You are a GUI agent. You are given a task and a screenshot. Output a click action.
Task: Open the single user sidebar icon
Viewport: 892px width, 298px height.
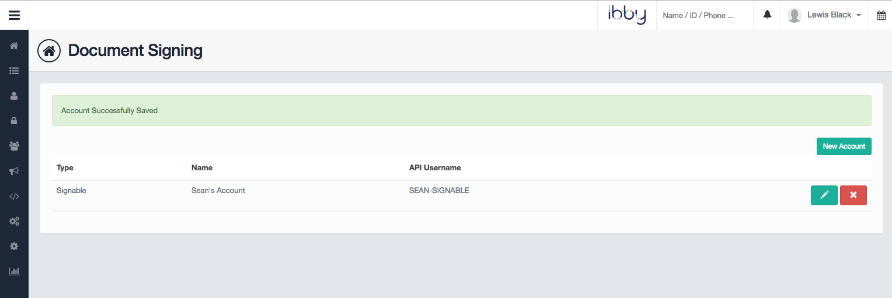[x=14, y=96]
